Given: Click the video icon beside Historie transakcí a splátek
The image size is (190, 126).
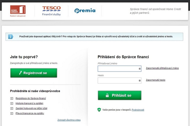Looking at the screenshot, I should click(x=12, y=103).
